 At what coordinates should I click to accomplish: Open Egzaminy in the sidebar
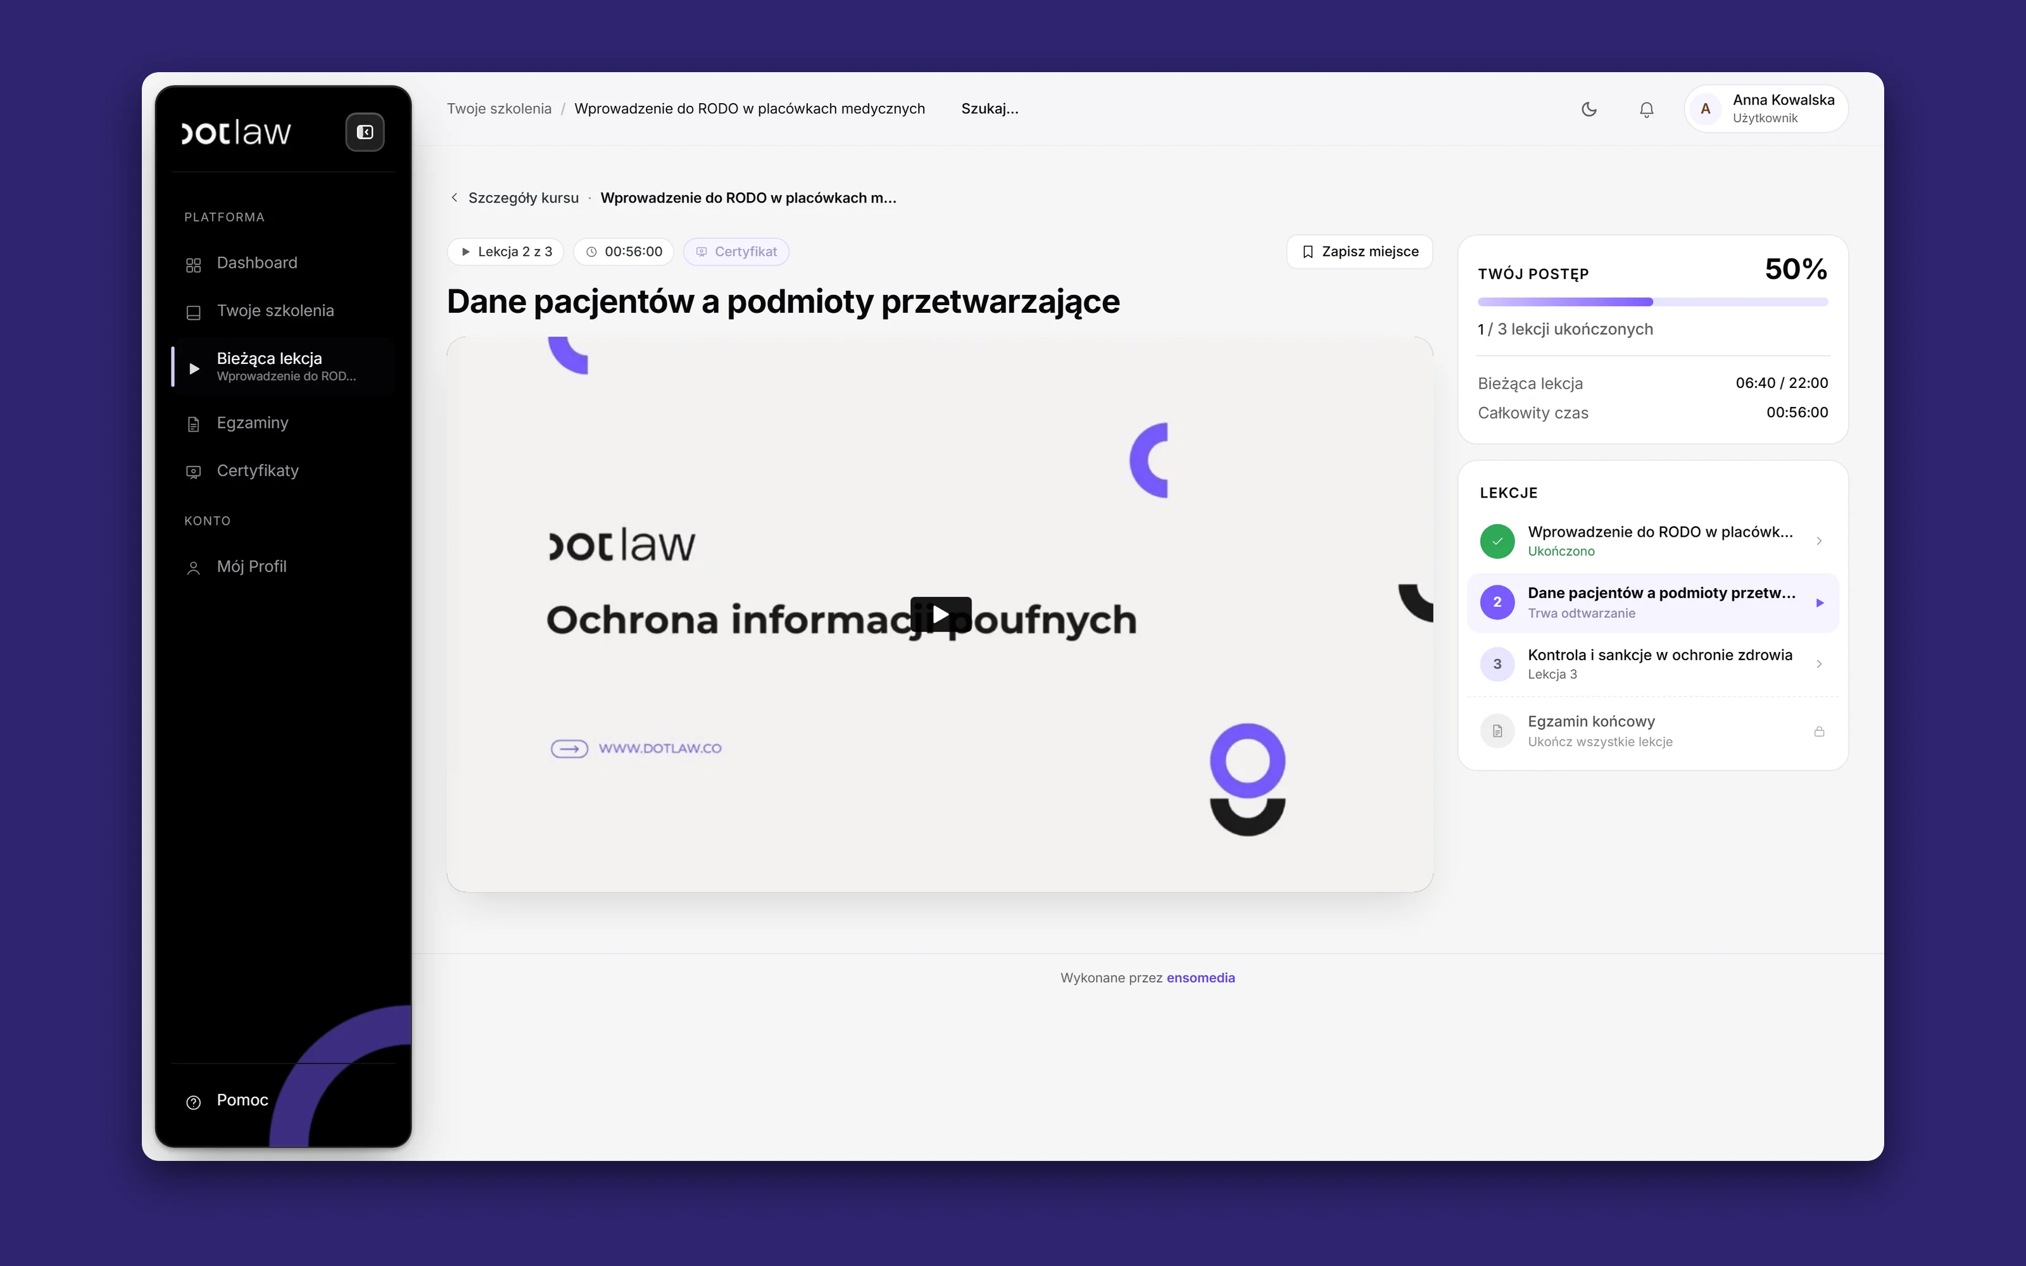click(283, 423)
